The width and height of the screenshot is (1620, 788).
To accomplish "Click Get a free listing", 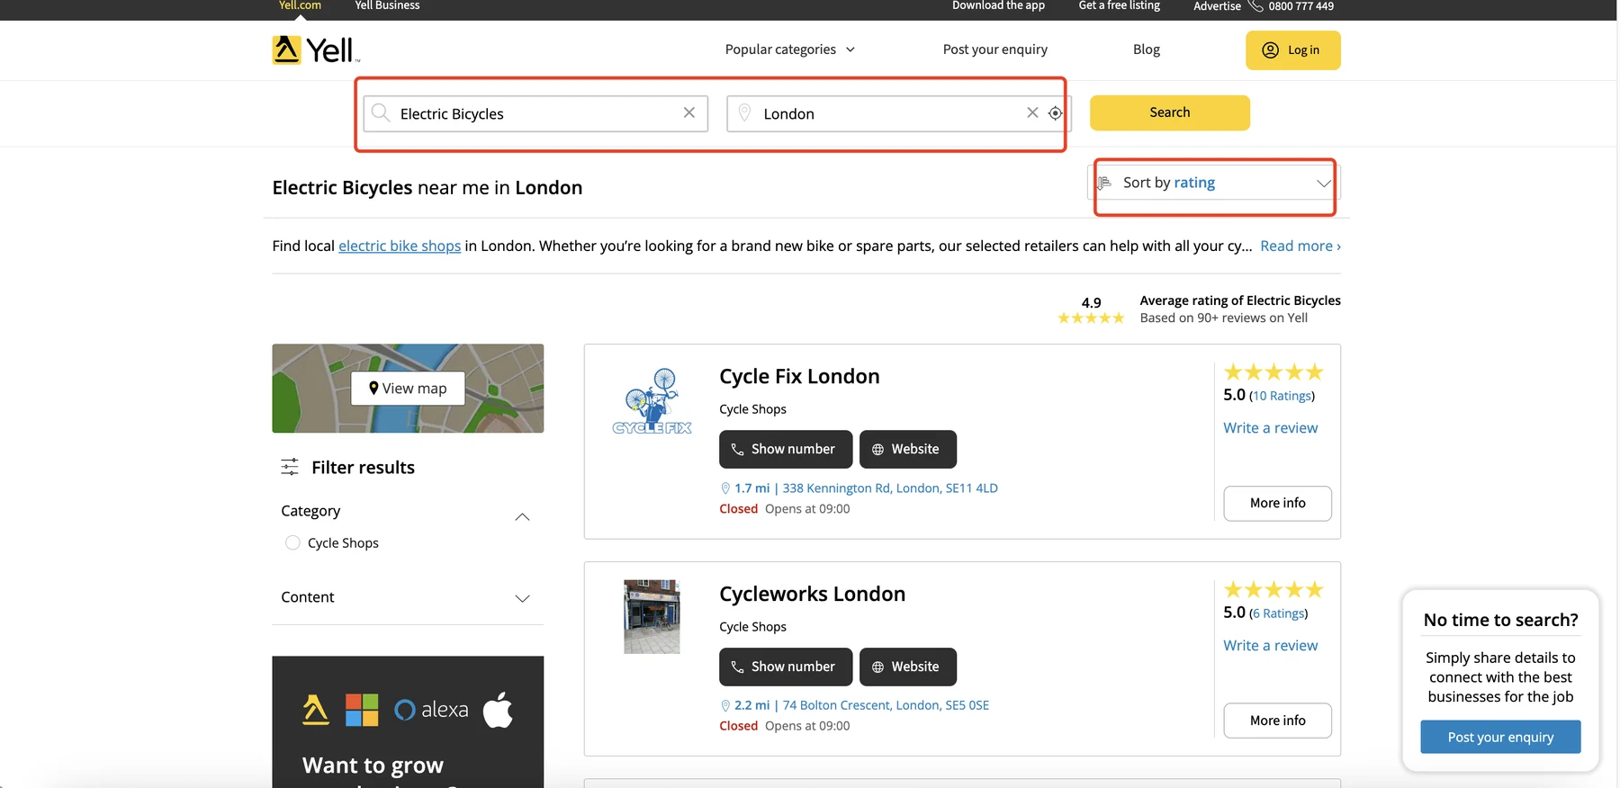I will tap(1120, 5).
